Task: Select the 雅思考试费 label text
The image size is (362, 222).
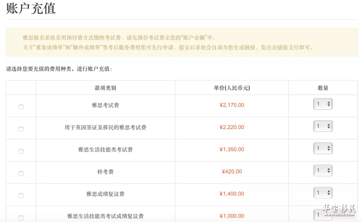Action: 105,105
